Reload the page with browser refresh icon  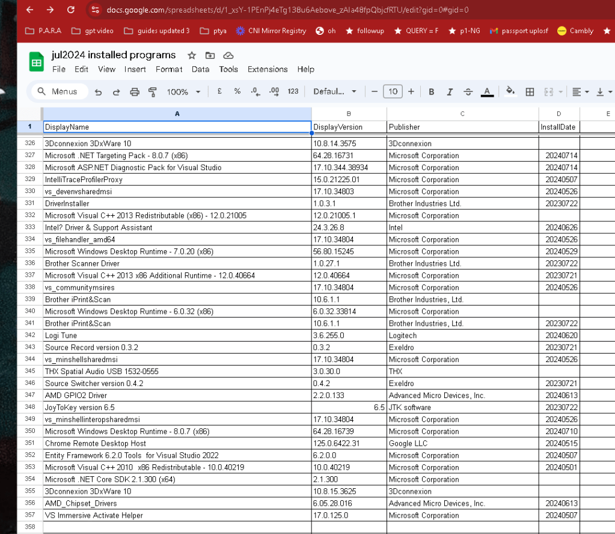pyautogui.click(x=70, y=10)
